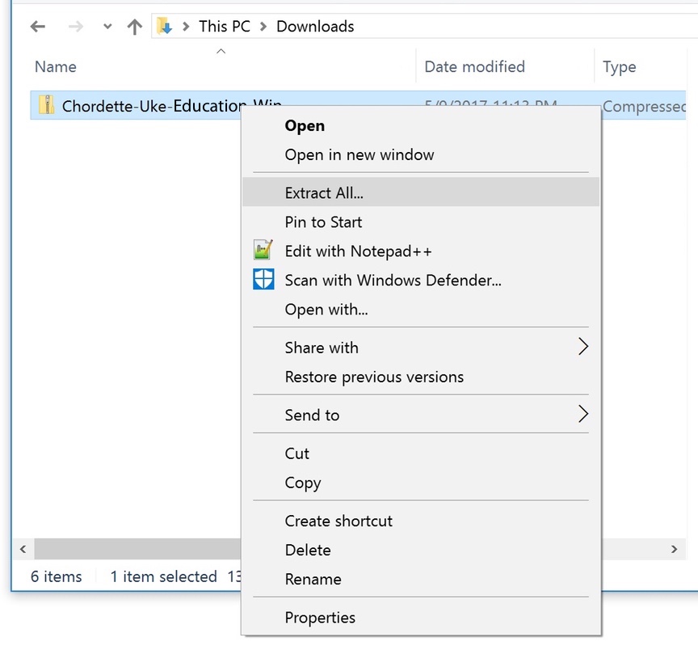Choose Rename in the context menu

point(313,580)
